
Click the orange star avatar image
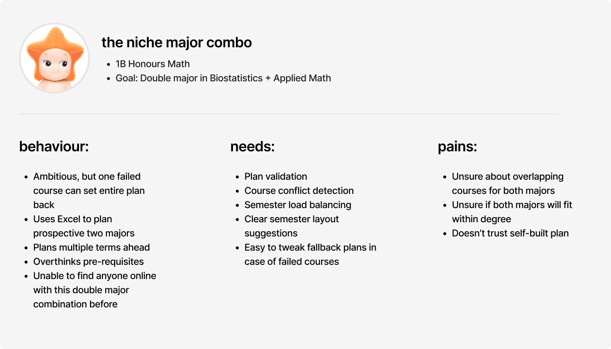point(54,58)
